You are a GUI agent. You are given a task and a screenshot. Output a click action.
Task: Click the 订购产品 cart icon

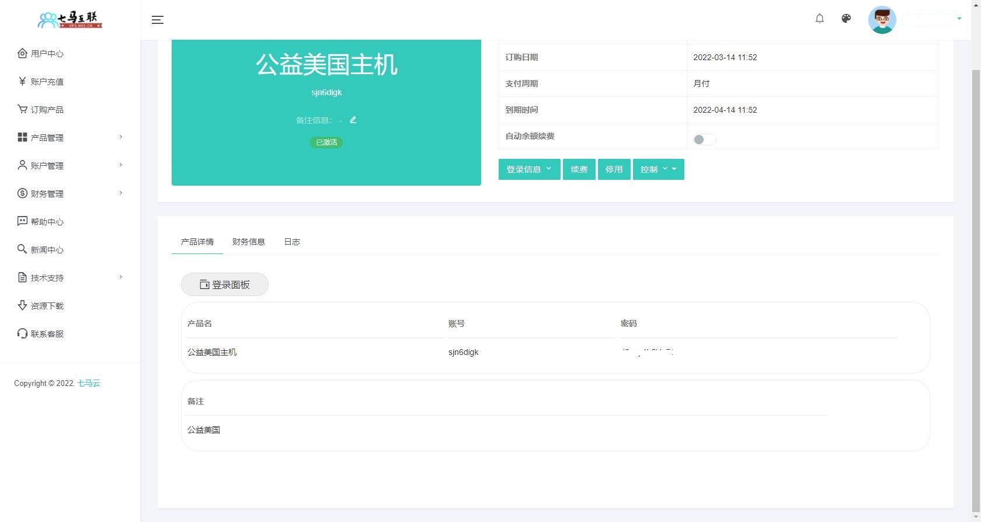click(22, 109)
